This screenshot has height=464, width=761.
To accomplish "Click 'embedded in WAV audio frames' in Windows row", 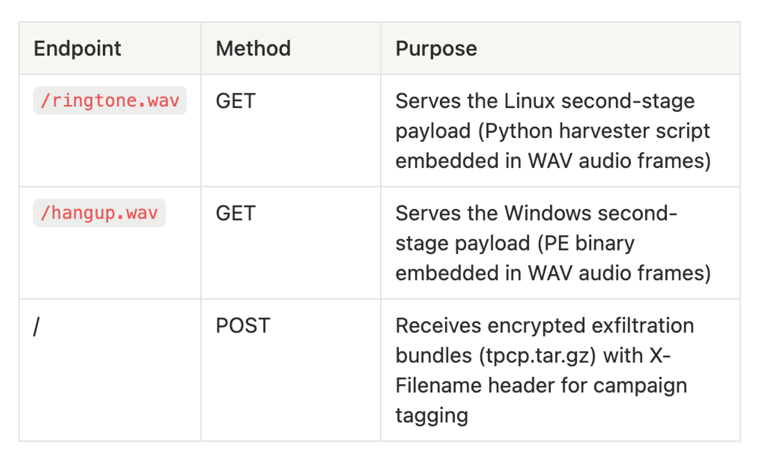I will point(553,273).
